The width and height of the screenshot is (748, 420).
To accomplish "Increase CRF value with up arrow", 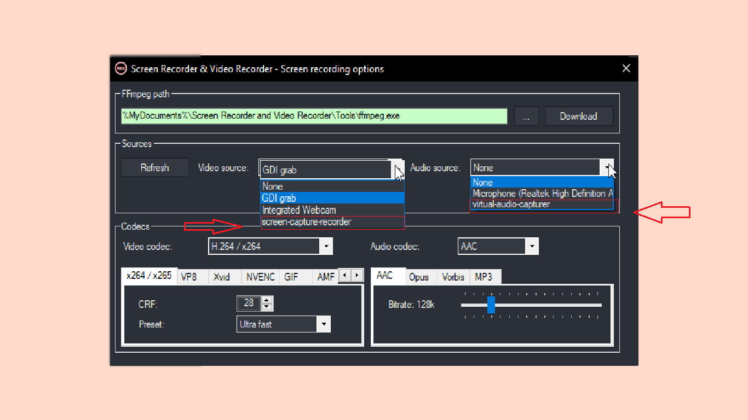I will point(267,300).
